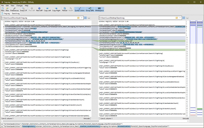Open the View menu
The width and height of the screenshot is (204, 128).
pyautogui.click(x=12, y=5)
